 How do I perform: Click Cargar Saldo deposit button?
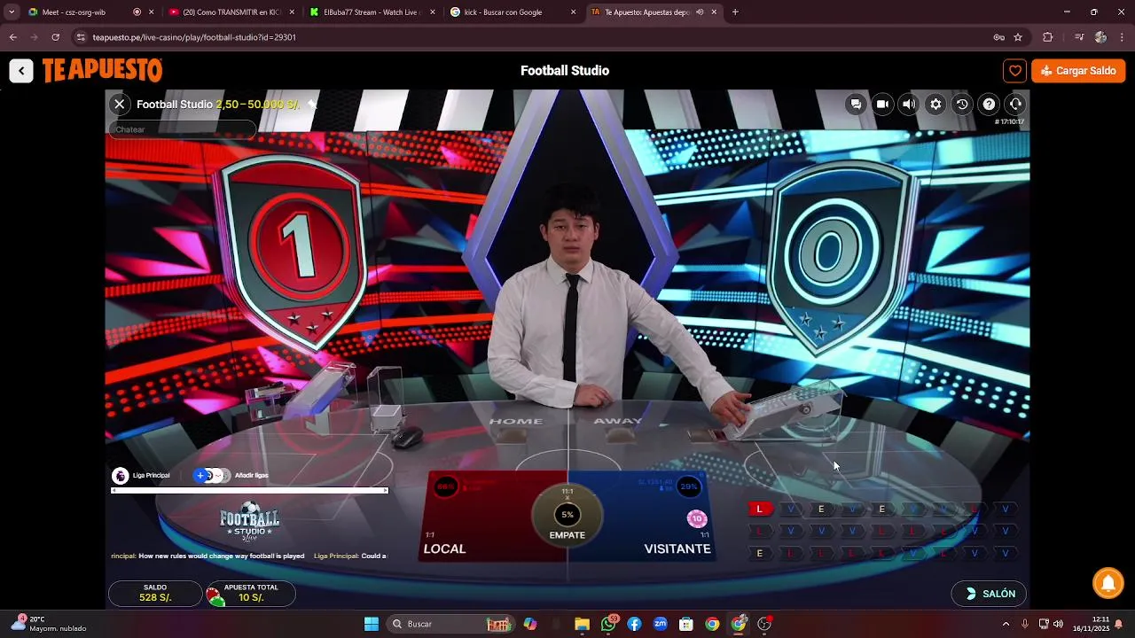click(1078, 71)
